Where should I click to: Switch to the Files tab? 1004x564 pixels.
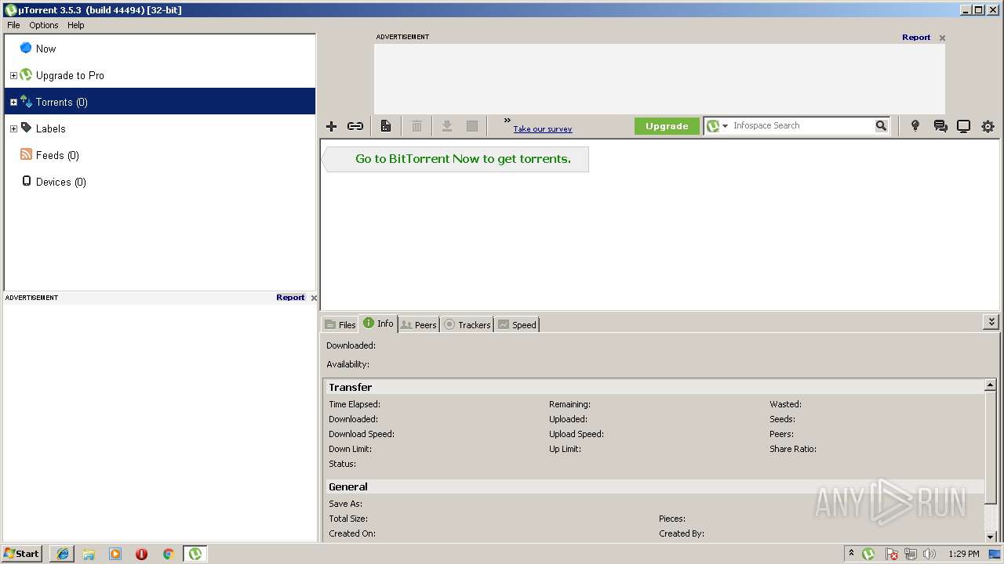(340, 324)
